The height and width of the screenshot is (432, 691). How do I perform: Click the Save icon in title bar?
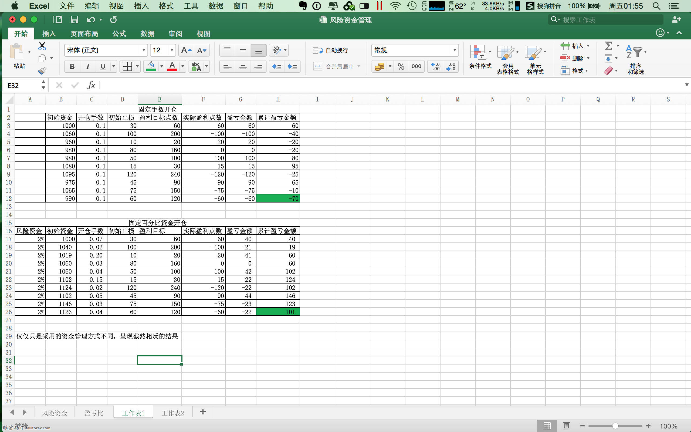(x=74, y=19)
